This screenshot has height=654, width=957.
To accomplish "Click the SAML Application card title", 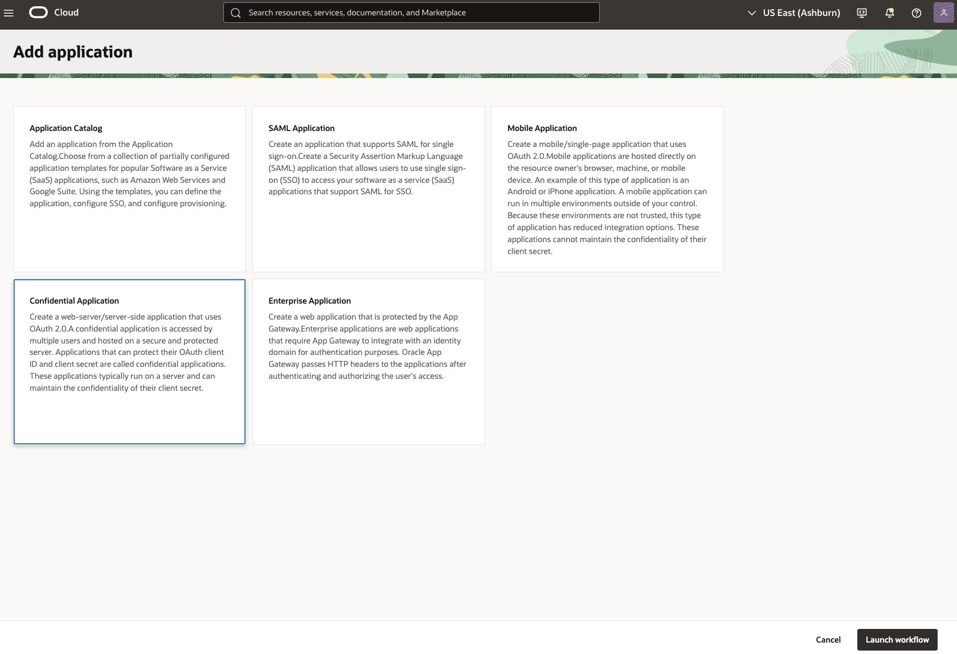I will (x=301, y=128).
